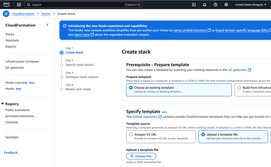Select Upload a template file option

[203, 134]
